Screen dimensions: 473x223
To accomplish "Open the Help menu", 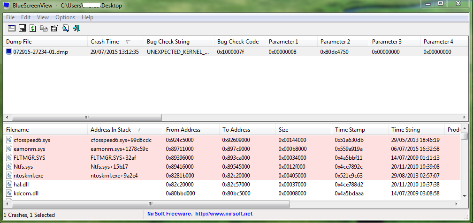I will pos(87,17).
